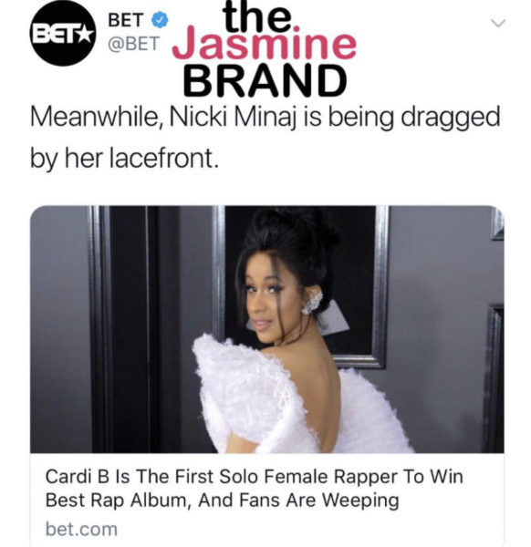This screenshot has height=547, width=531.
Task: Open the link card preview photo
Action: coord(267,329)
